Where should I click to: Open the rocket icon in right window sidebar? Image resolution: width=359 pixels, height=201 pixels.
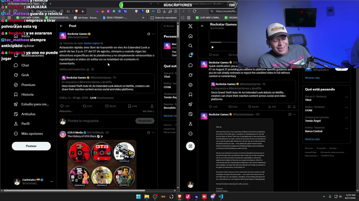click(x=190, y=104)
